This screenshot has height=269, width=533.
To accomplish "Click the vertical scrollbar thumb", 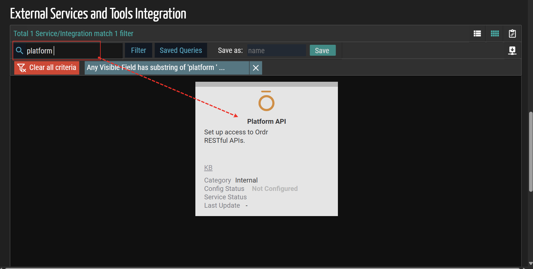I will pos(530,151).
